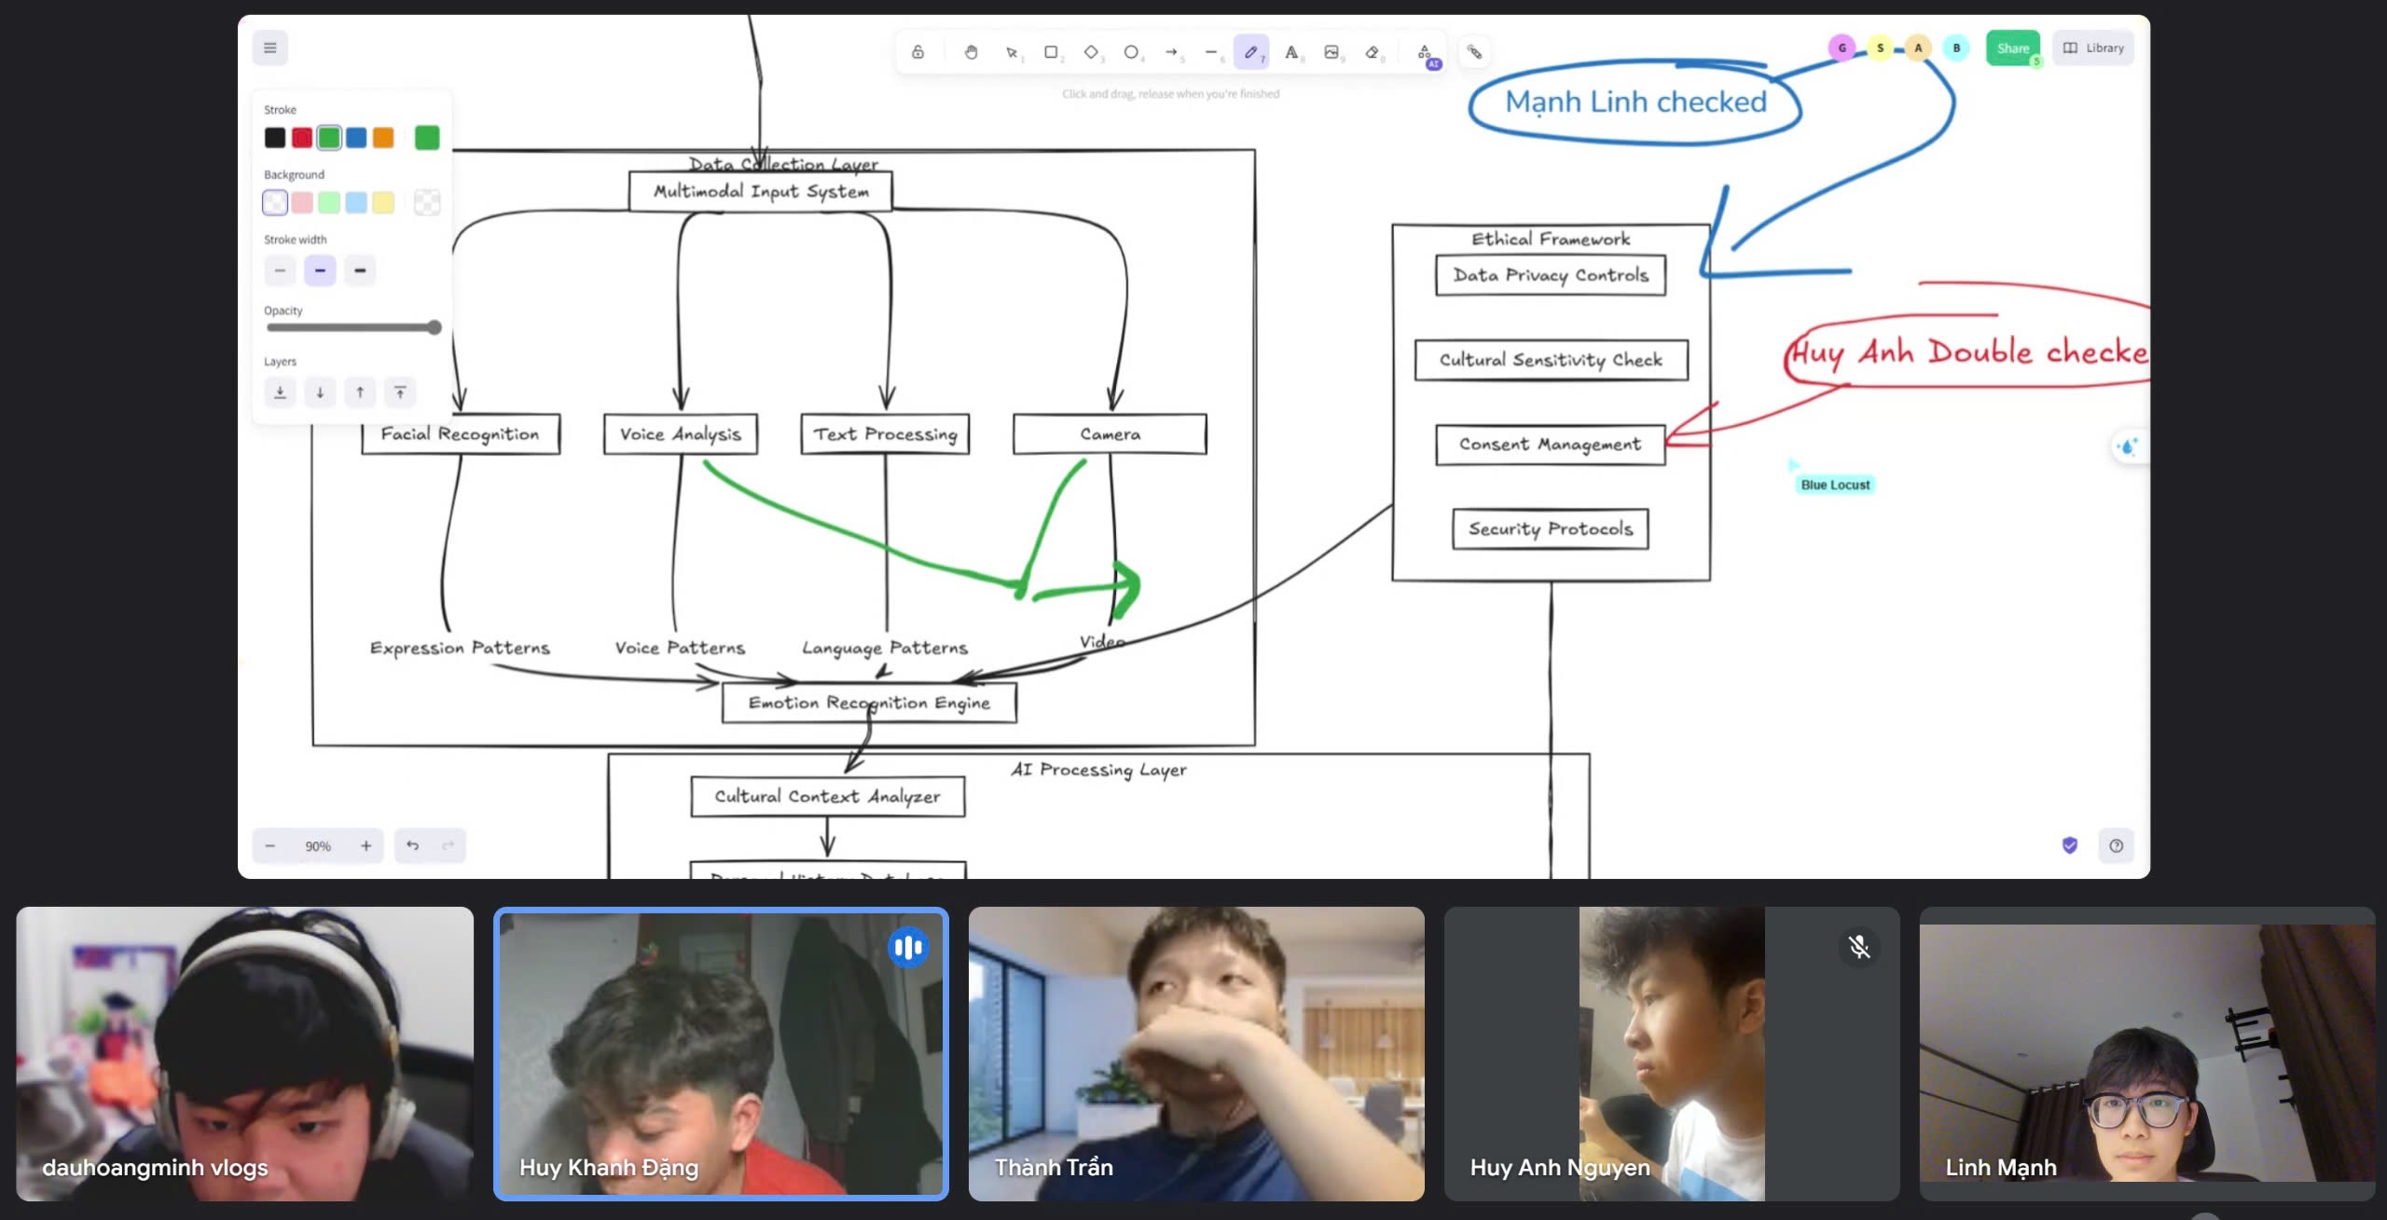Open the Library sidebar
Image resolution: width=2387 pixels, height=1220 pixels.
coord(2093,48)
